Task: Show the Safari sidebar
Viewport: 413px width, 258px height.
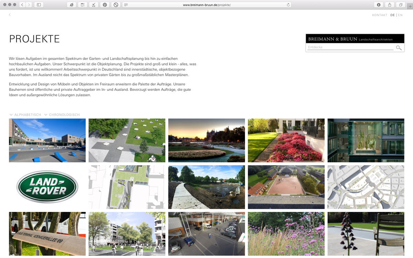Action: point(39,5)
